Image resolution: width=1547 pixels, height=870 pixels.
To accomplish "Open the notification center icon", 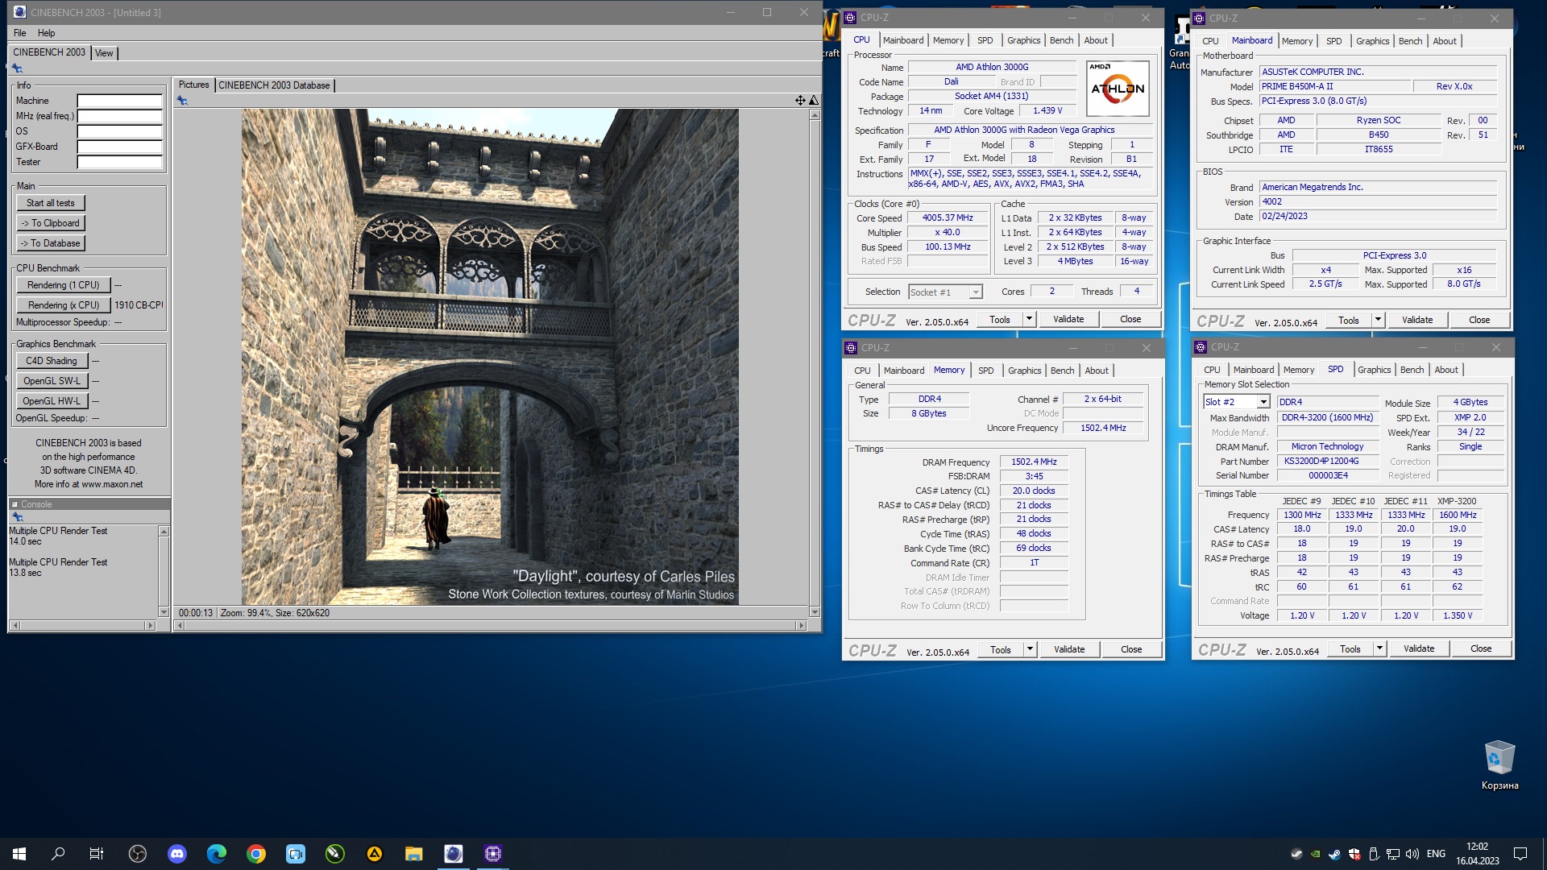I will click(x=1520, y=854).
